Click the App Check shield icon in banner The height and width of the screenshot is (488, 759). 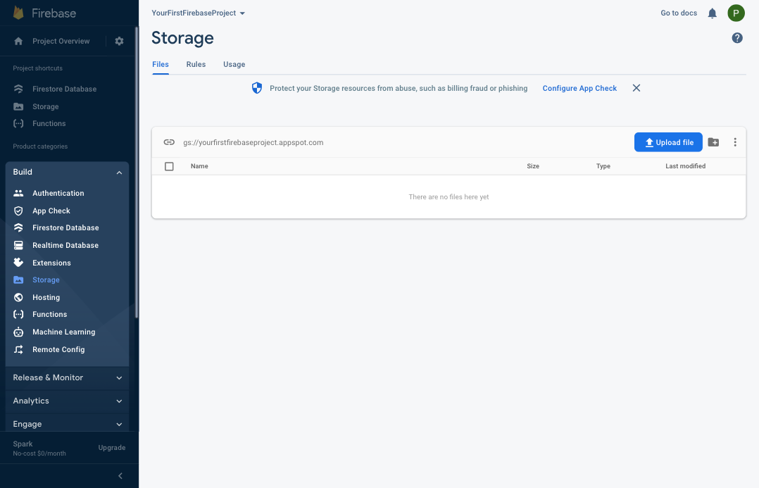[257, 88]
